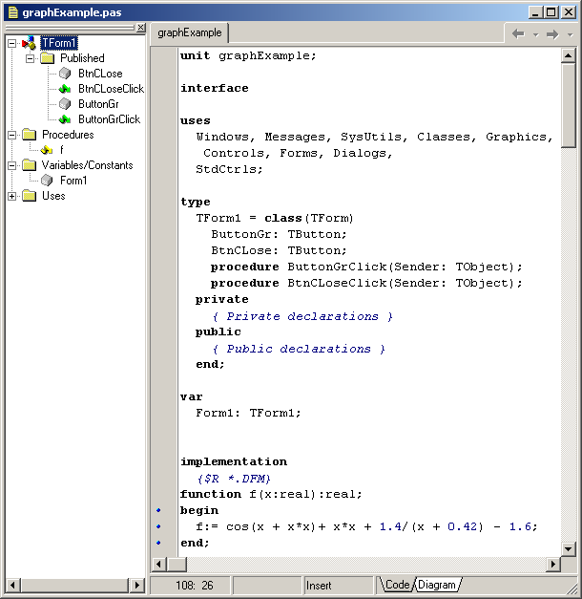
Task: Click the editor vertical scrollbar thumb
Action: (569, 105)
